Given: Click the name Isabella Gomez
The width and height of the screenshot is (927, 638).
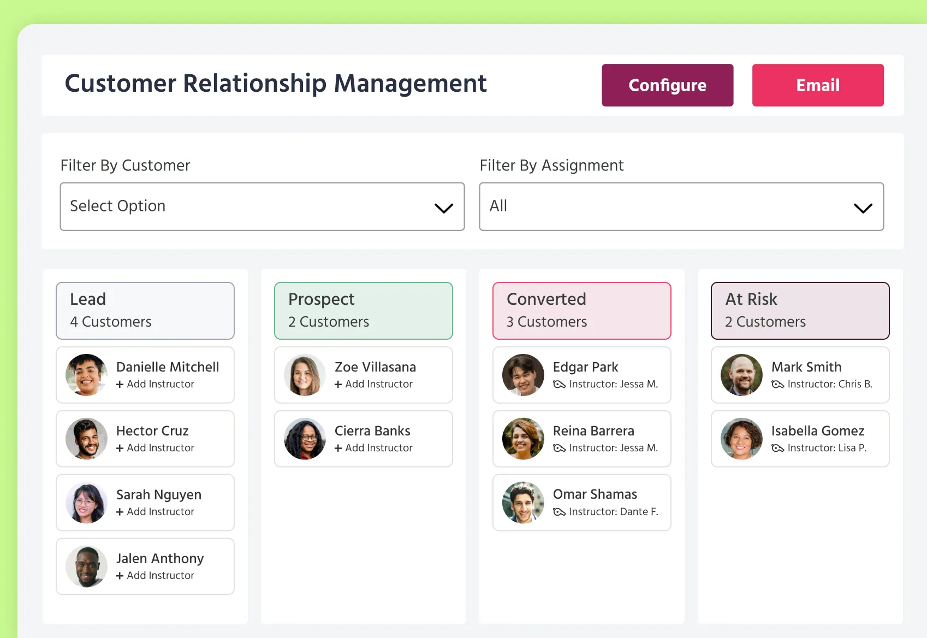Looking at the screenshot, I should pos(818,431).
